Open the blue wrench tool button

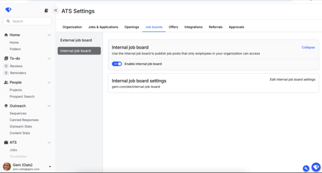[x=306, y=169]
